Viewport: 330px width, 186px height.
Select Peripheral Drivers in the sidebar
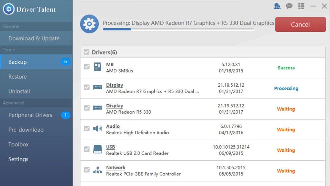point(30,115)
